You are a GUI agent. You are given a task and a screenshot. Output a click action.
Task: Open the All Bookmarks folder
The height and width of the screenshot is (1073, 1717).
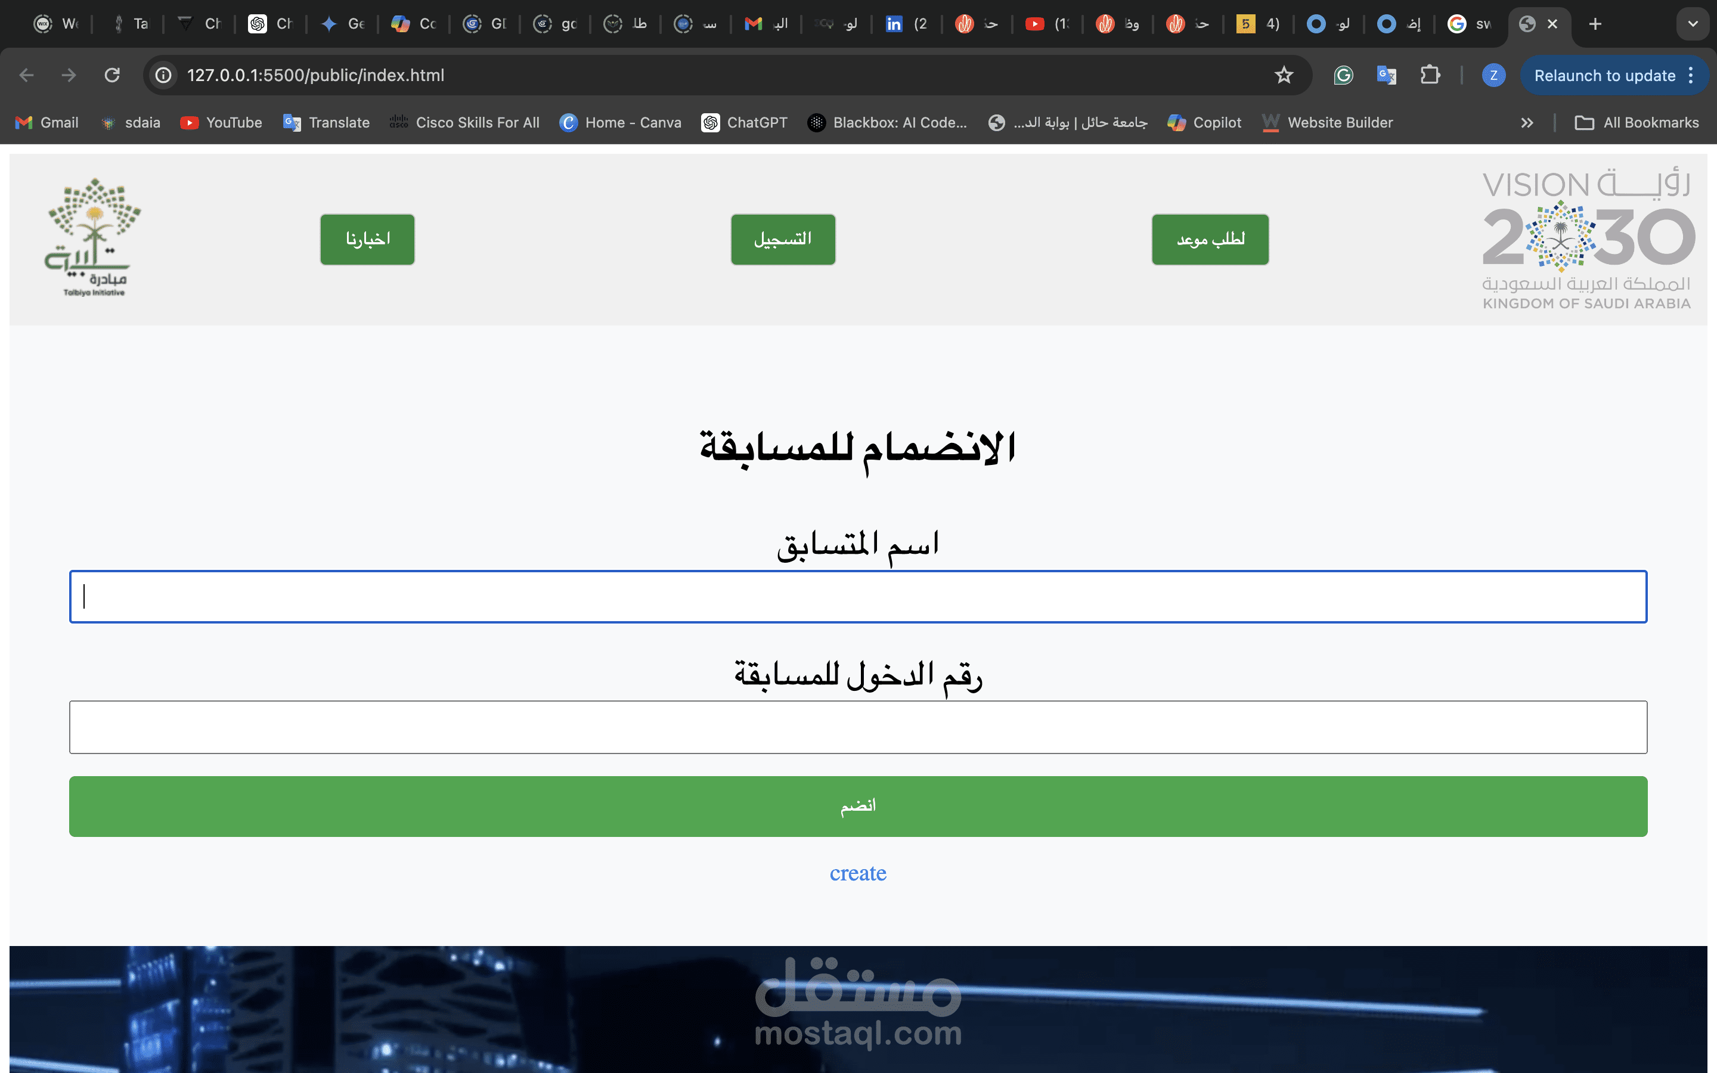click(x=1637, y=123)
